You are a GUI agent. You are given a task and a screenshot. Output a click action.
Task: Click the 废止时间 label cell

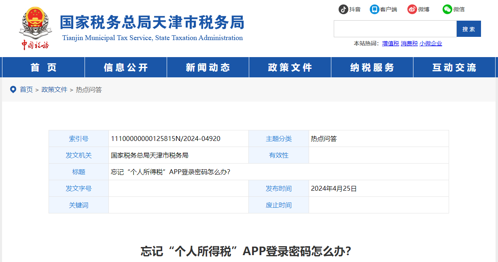tap(279, 205)
